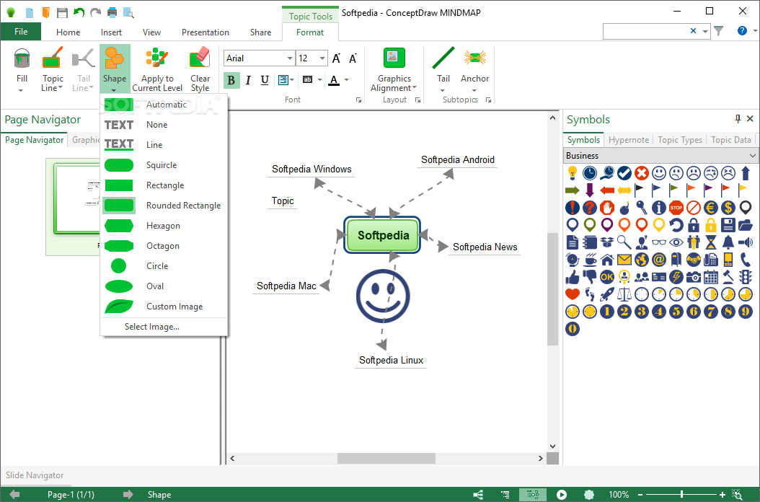Click the Save icon in quick access toolbar
Viewport: 760px width, 502px height.
(62, 12)
